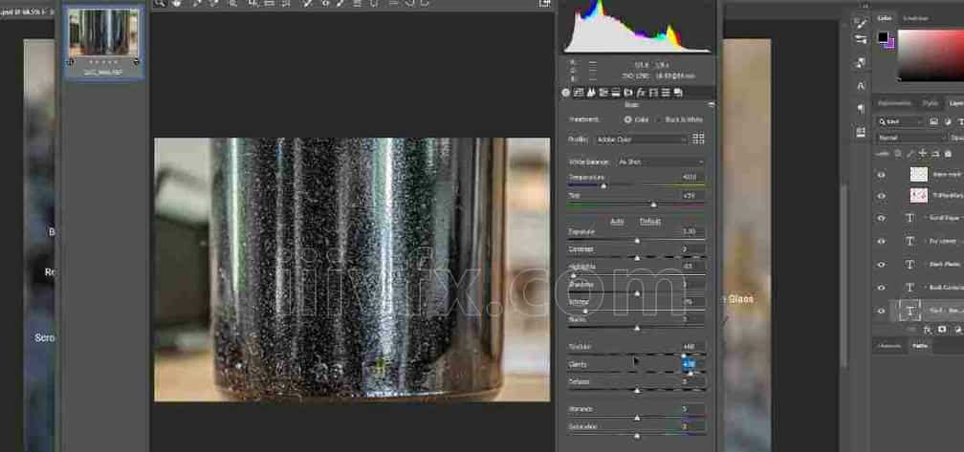
Task: Click the Tint slider handle
Action: [653, 204]
